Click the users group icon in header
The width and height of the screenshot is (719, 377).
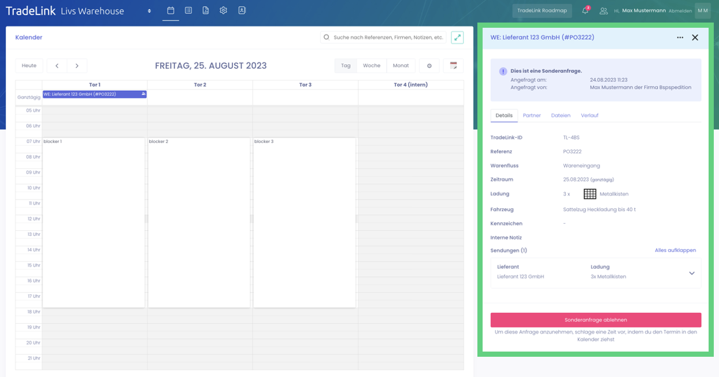[x=603, y=10]
